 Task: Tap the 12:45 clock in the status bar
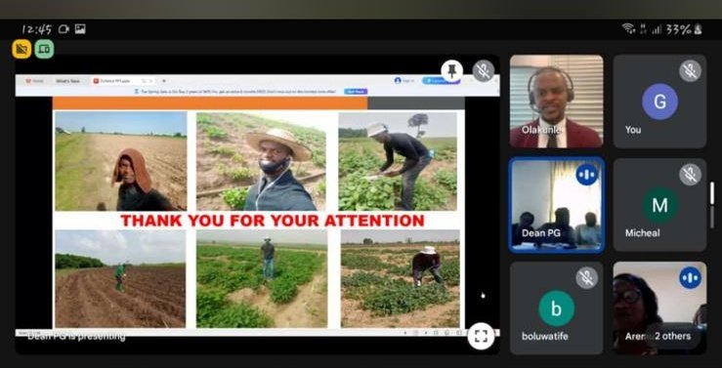[x=37, y=29]
